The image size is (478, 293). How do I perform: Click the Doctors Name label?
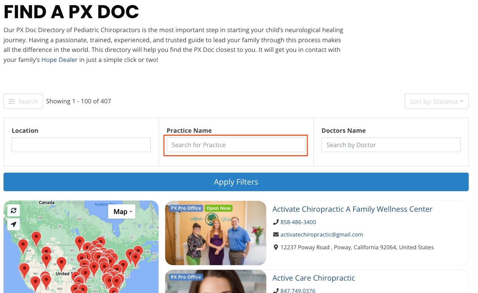pyautogui.click(x=343, y=130)
